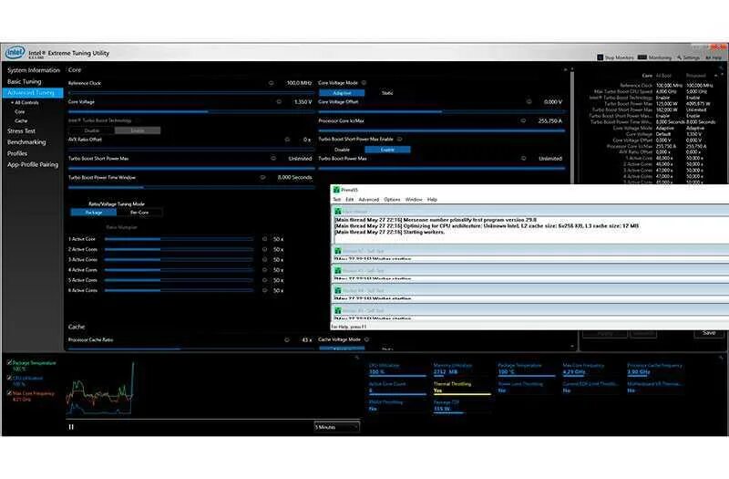This screenshot has height=479, width=729.
Task: Click the Processor Cache Ratio slider
Action: (x=190, y=349)
